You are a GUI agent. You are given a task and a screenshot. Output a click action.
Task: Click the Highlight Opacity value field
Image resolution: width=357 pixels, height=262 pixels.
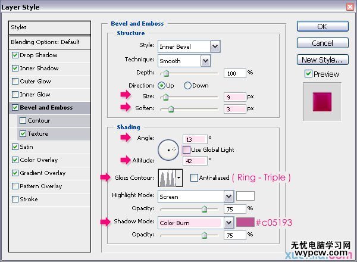[x=235, y=209]
